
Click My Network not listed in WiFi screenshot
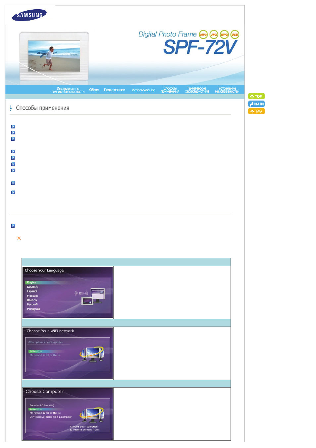coord(45,355)
